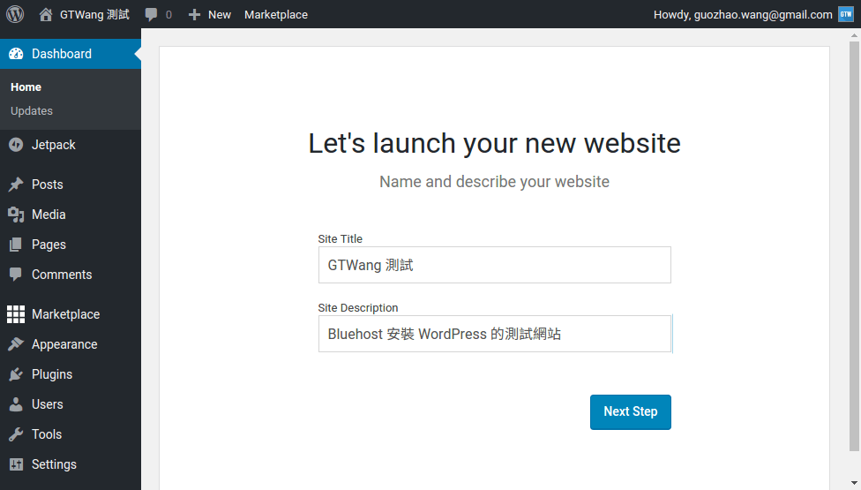861x490 pixels.
Task: Click the Jetpack icon in sidebar
Action: coord(16,145)
